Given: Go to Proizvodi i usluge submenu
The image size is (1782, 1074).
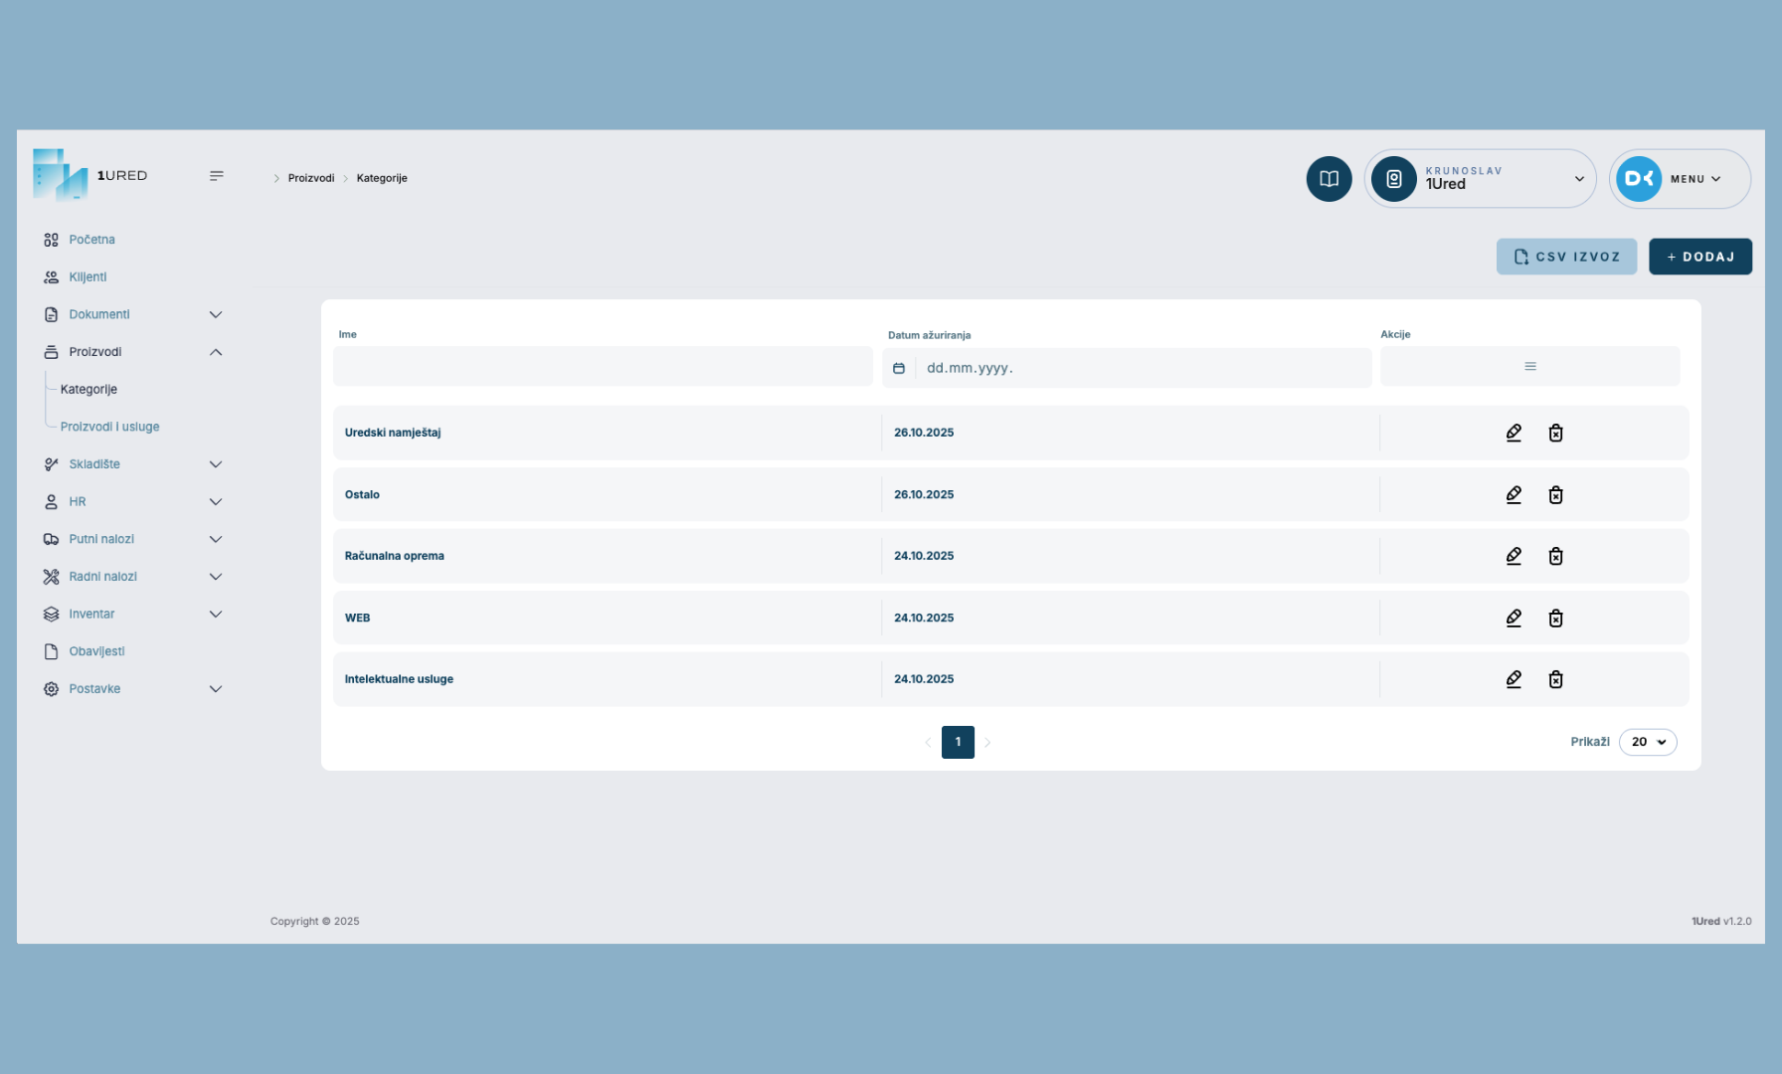Looking at the screenshot, I should point(109,427).
